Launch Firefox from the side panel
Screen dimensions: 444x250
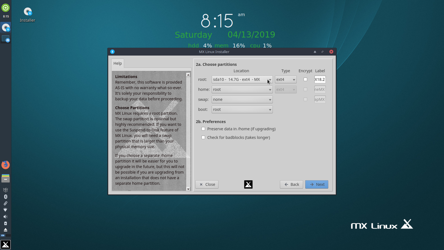pyautogui.click(x=6, y=165)
